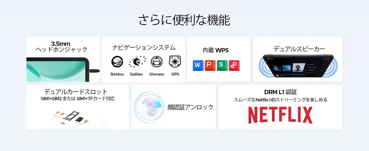Select the 内蔵 WPS label
369x151 pixels.
(216, 50)
